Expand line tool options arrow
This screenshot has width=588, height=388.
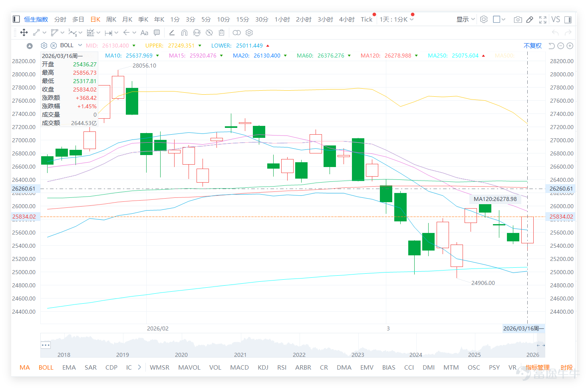coord(44,33)
